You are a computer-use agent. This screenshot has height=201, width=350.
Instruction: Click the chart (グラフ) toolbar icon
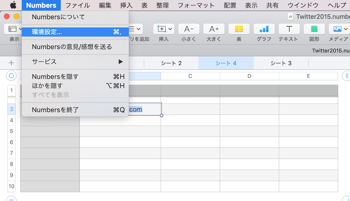[264, 29]
